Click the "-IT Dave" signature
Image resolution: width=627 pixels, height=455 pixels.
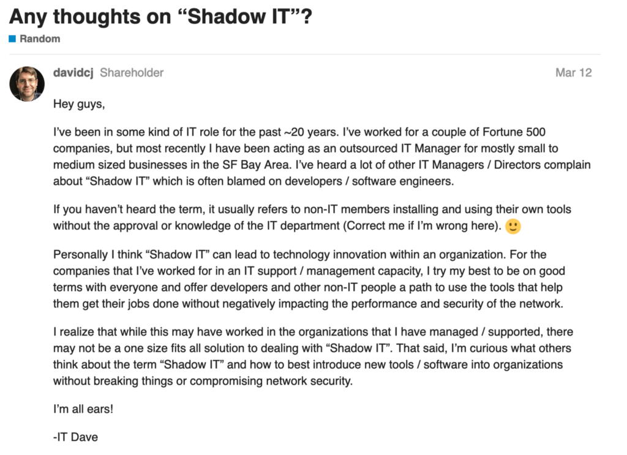coord(75,437)
